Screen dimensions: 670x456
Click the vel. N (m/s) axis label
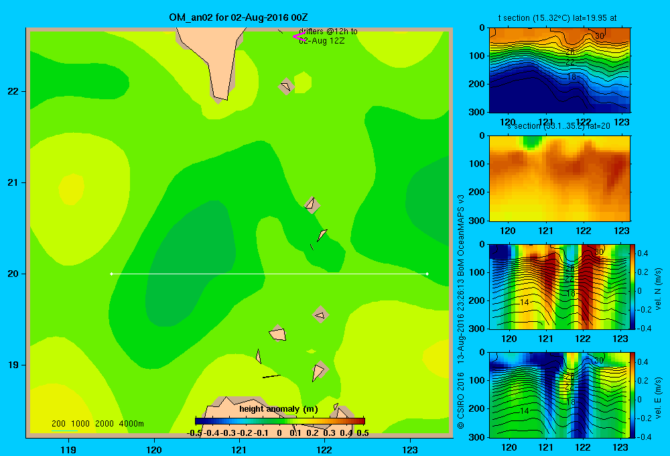(658, 289)
